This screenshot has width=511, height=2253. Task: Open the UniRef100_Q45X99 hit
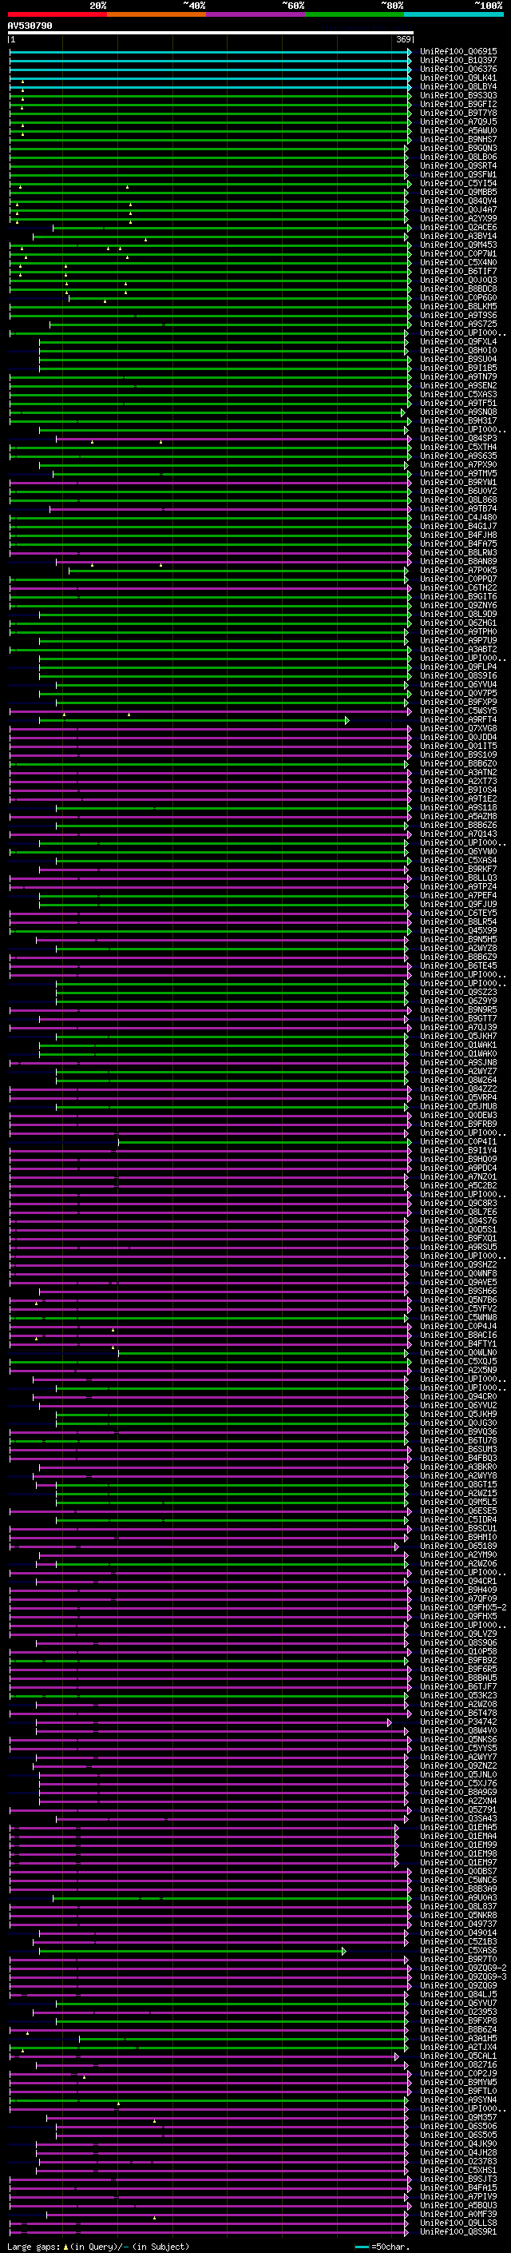pos(458,930)
